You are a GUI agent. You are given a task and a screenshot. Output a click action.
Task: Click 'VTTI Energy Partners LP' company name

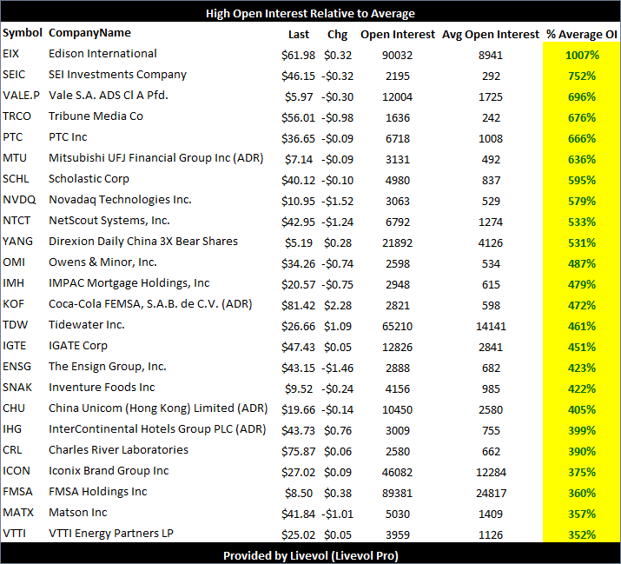coord(111,534)
